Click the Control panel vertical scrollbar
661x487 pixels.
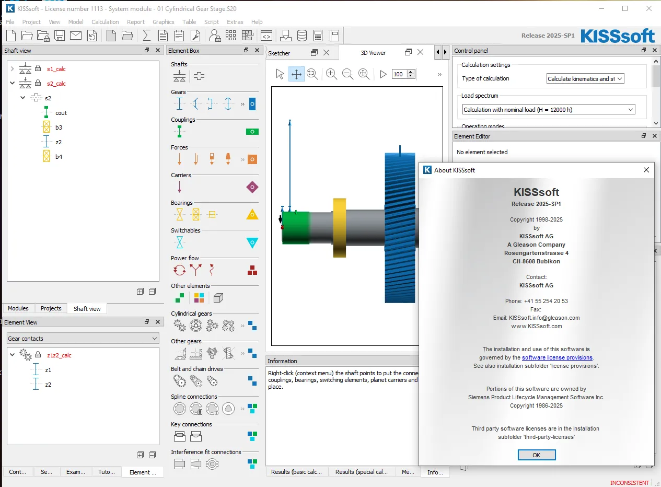(657, 91)
